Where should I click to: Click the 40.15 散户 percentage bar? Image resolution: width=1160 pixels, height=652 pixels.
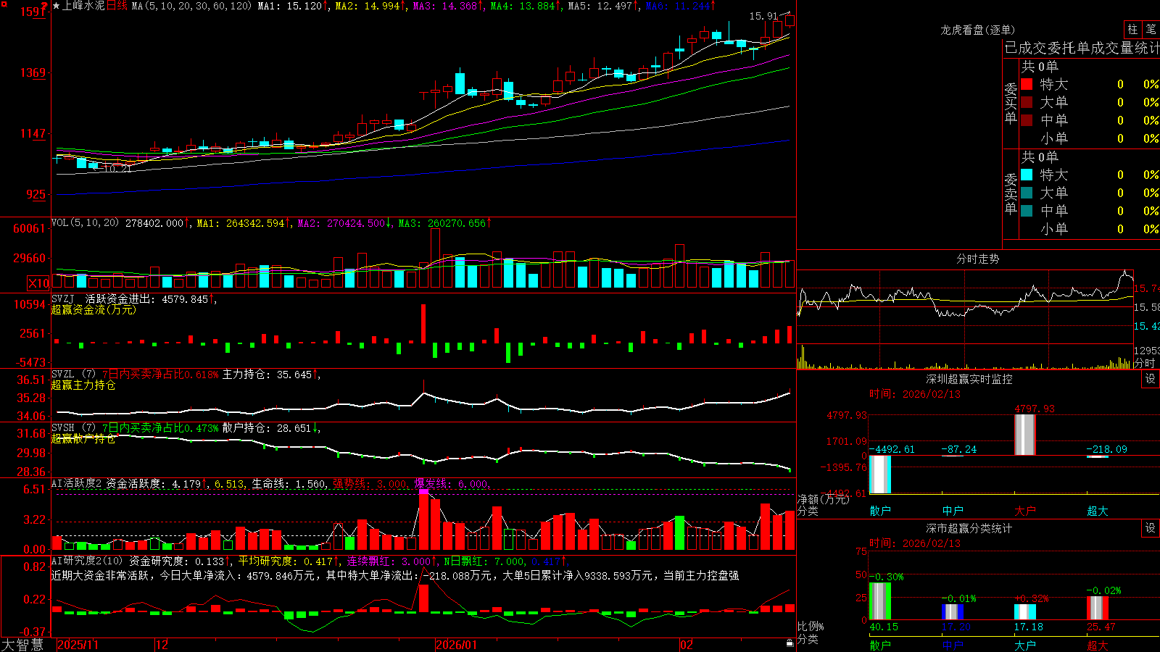[880, 601]
